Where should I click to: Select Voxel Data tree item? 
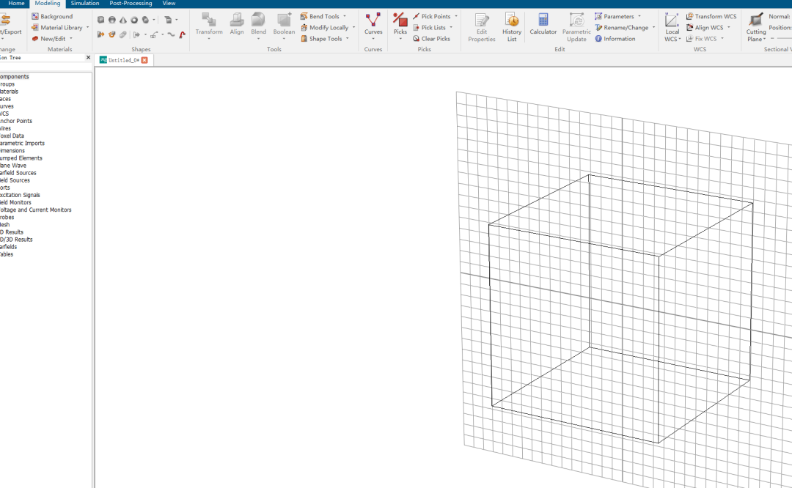[12, 136]
